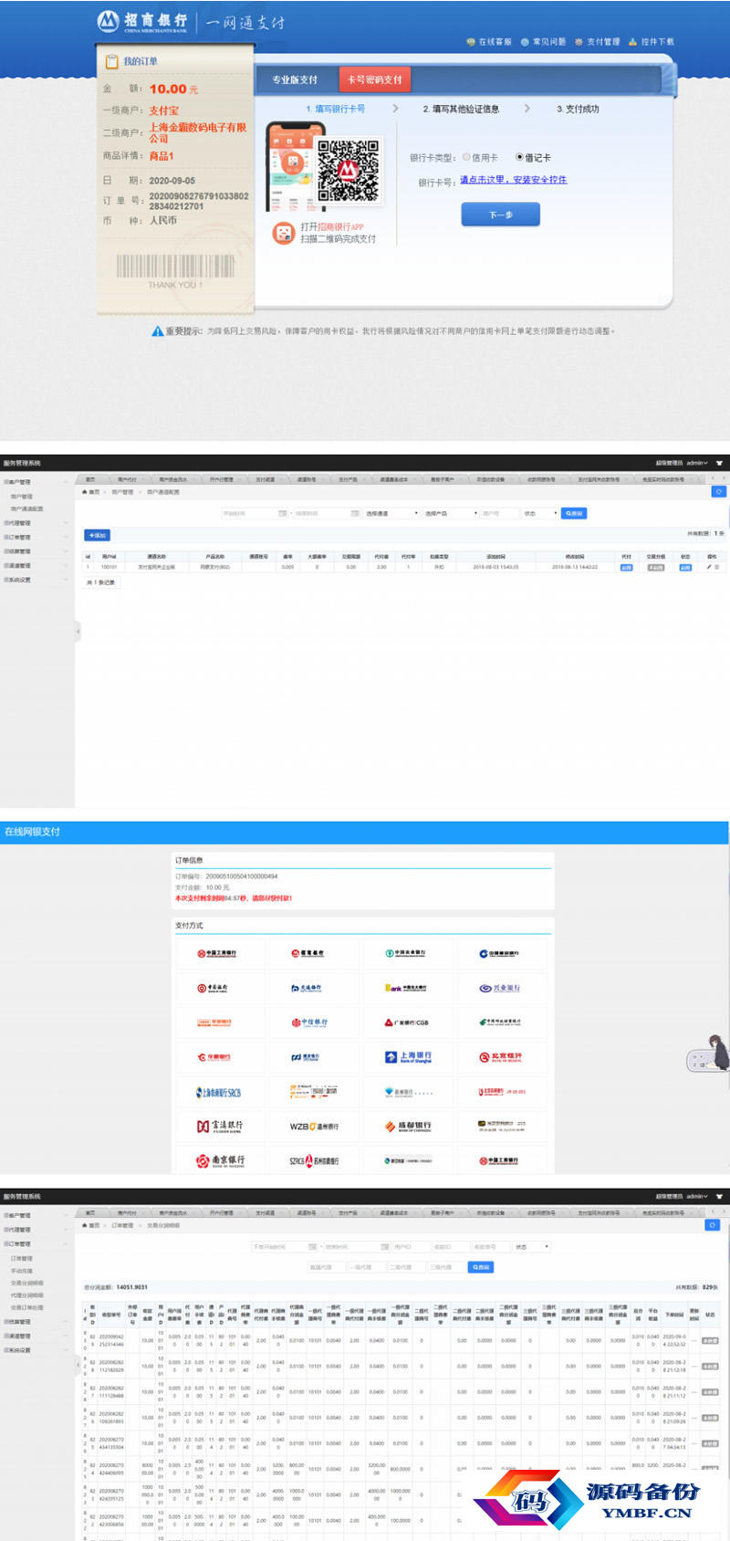Toggle 交易分账 未启用 in row 100101
Image resolution: width=730 pixels, height=1541 pixels.
click(x=655, y=567)
